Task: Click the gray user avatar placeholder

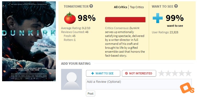Action: point(72,79)
